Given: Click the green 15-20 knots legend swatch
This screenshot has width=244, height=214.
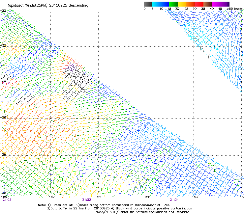Looking at the screenshot, I should tap(173, 4).
